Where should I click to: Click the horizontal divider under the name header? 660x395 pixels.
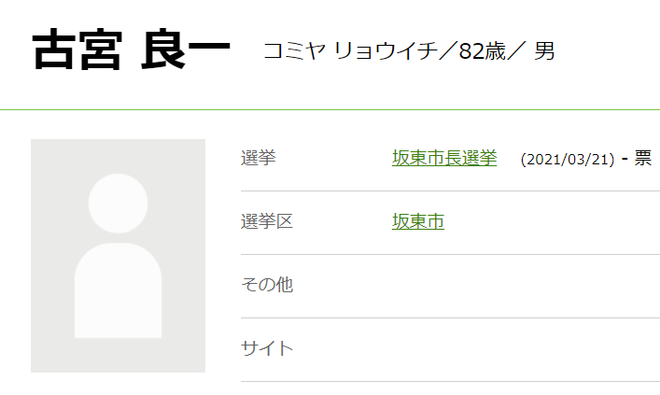pyautogui.click(x=330, y=109)
